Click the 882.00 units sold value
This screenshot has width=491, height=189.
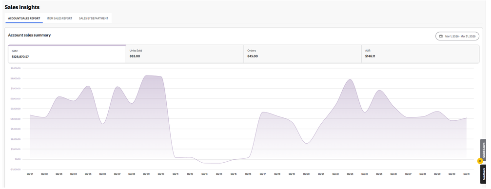[135, 57]
